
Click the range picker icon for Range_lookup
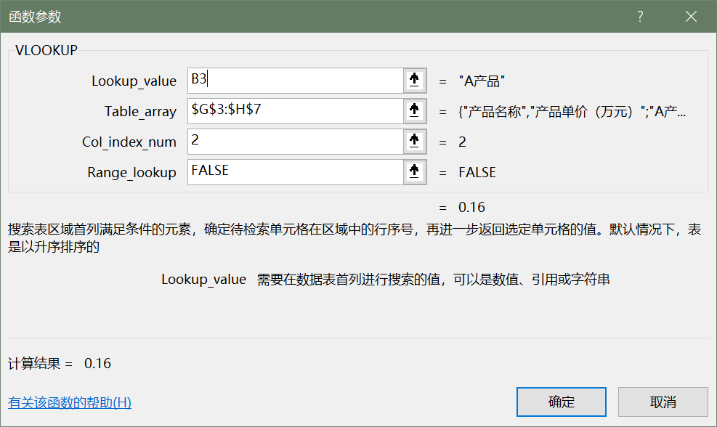(x=414, y=172)
